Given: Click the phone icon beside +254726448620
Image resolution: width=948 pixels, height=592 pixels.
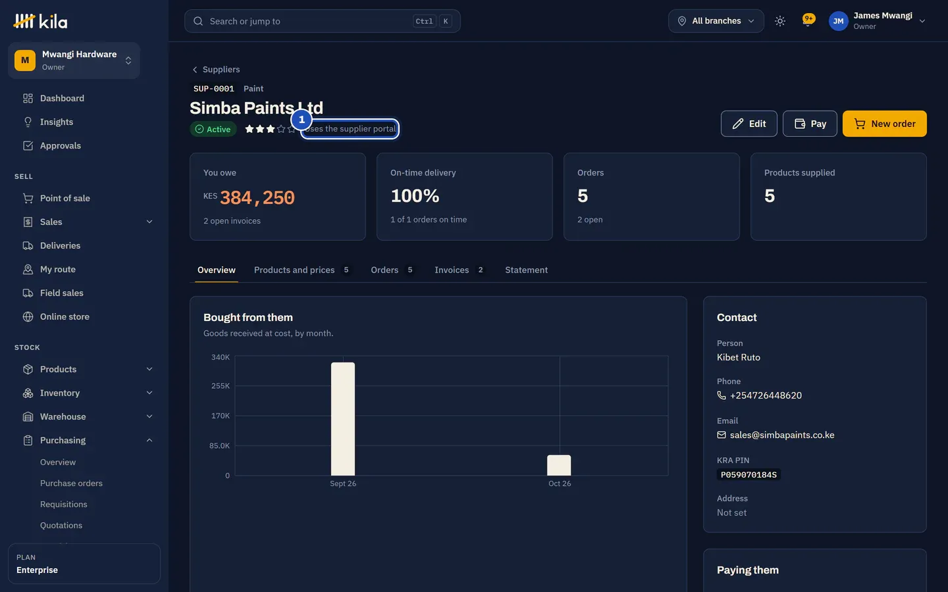Looking at the screenshot, I should (722, 395).
